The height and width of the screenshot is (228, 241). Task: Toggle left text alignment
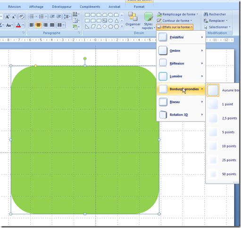pos(32,25)
